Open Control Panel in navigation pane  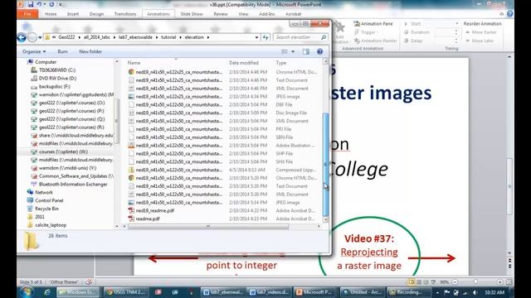pyautogui.click(x=49, y=200)
